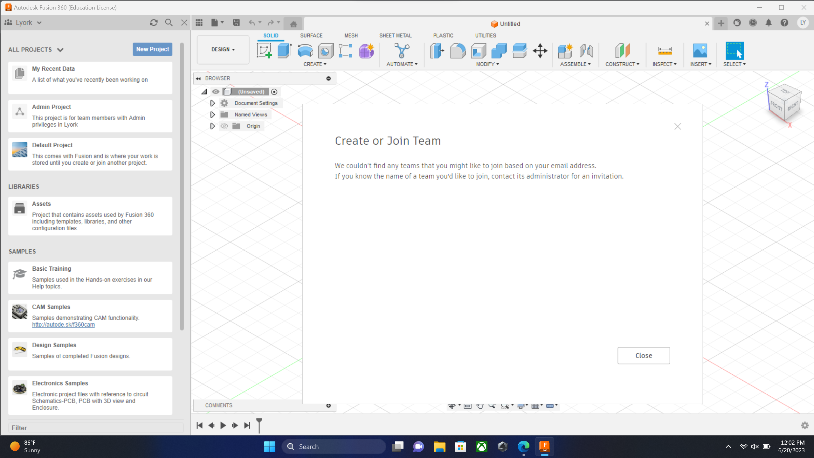Screen dimensions: 814x458
Task: Select the Extrude tool
Action: 285,51
